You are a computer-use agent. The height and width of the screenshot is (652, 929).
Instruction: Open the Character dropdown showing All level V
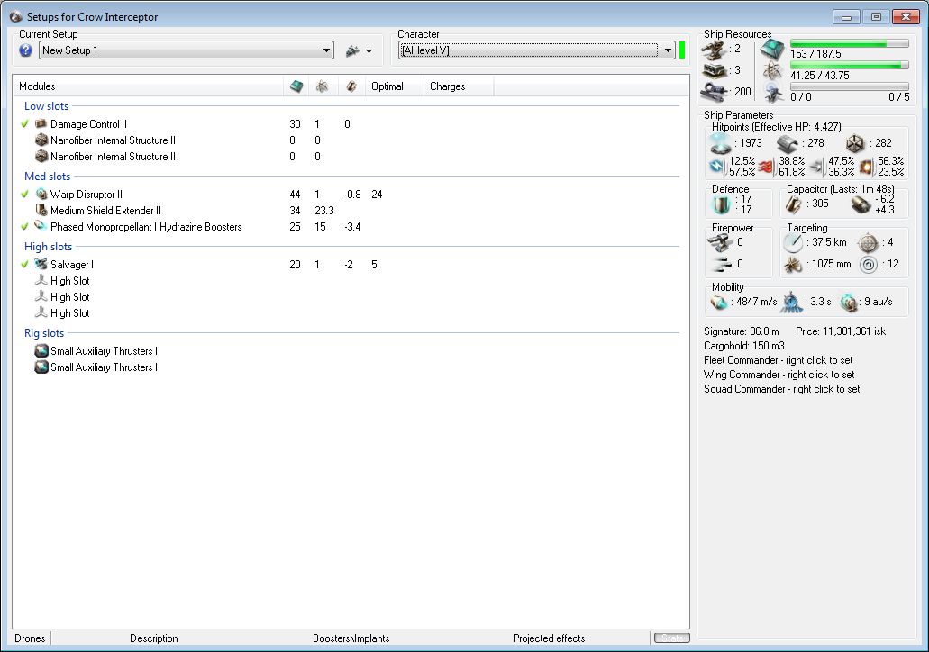click(x=537, y=50)
